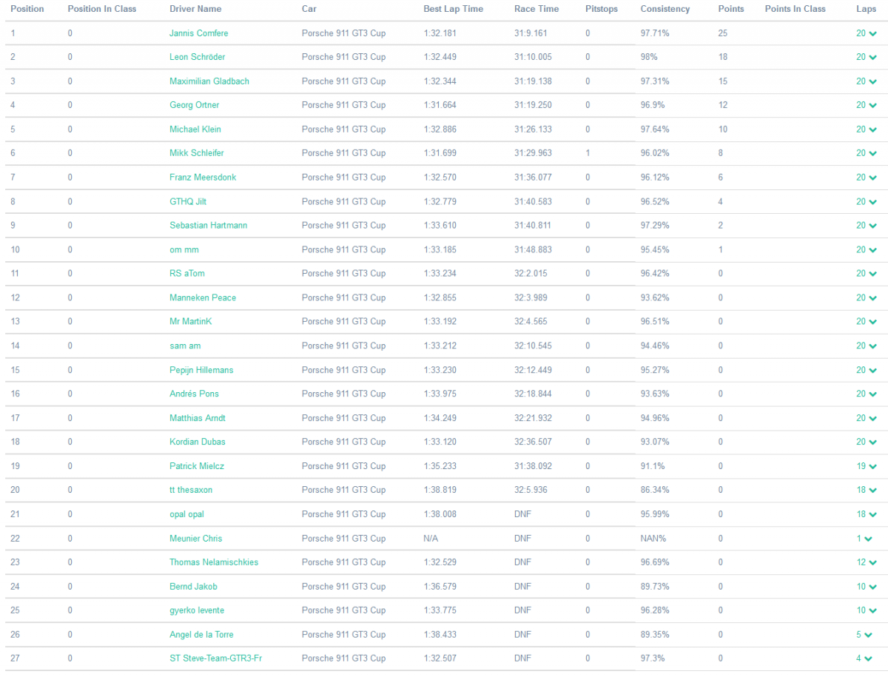Click the Race Time column header
Screen dimensions: 888x677
[536, 9]
